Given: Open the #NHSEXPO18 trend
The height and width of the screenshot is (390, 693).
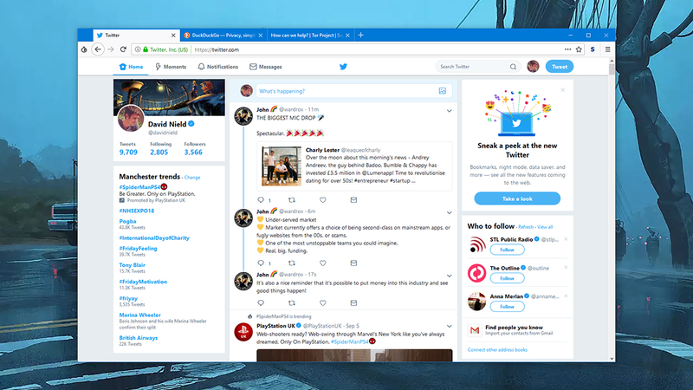Looking at the screenshot, I should [137, 211].
